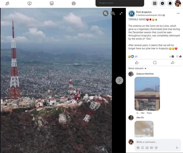Open the notifications bell
183x153 pixels.
pos(170,3)
